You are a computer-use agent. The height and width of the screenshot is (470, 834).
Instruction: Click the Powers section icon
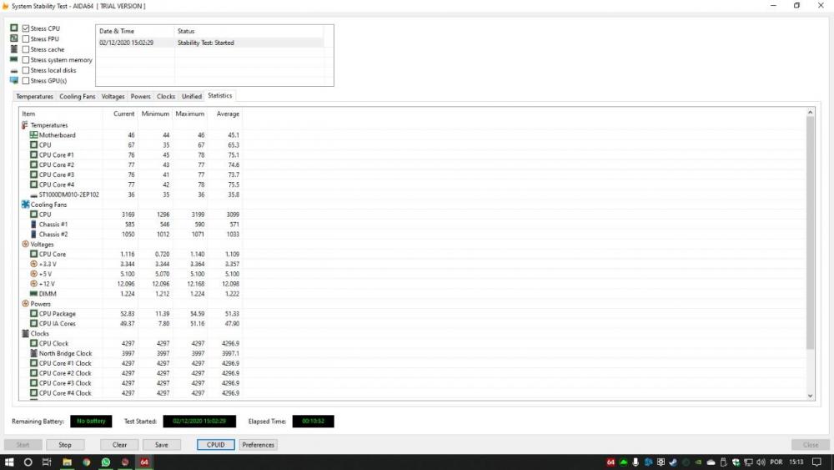tap(25, 304)
